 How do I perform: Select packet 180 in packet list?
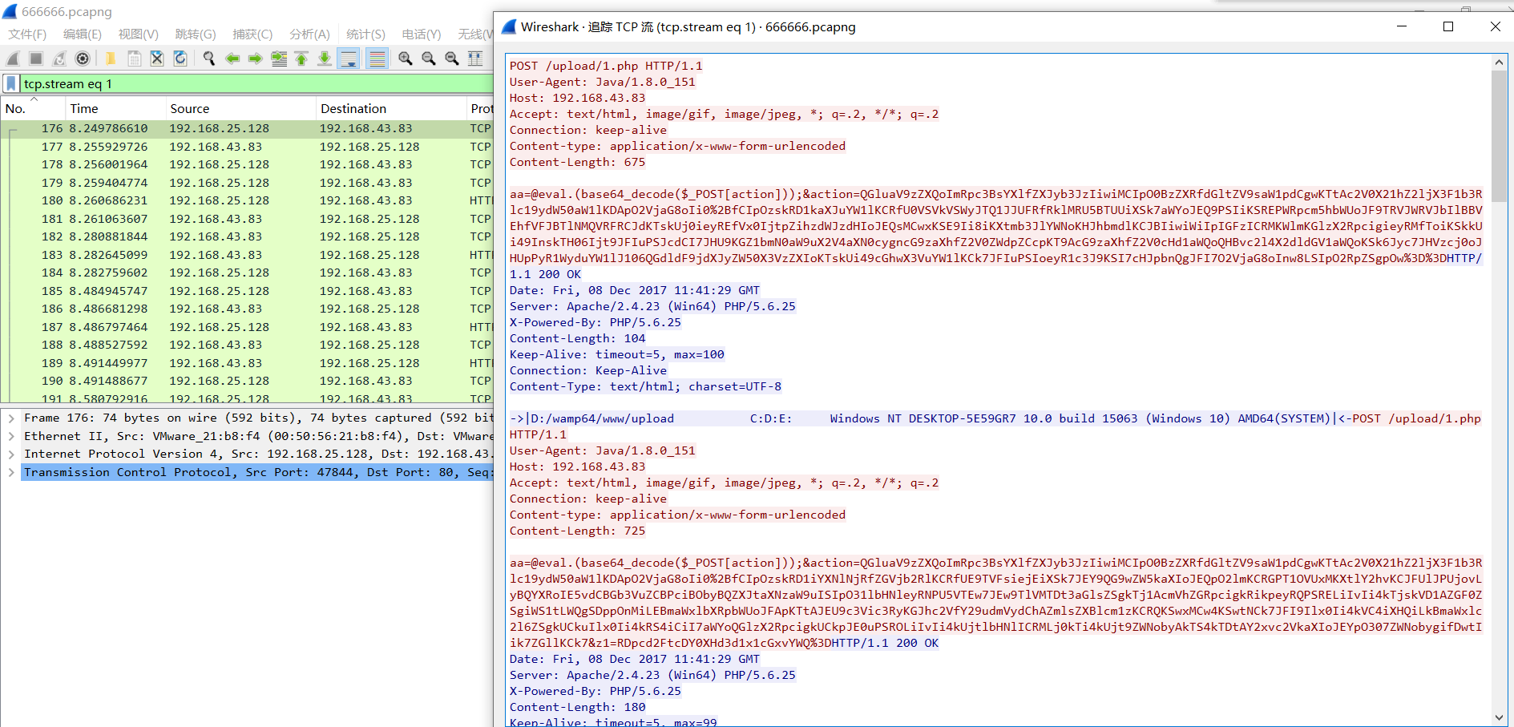click(247, 200)
